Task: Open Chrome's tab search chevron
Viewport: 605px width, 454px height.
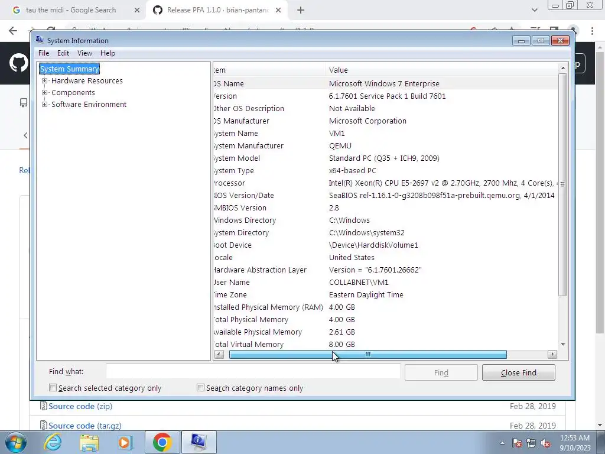Action: coord(534,11)
